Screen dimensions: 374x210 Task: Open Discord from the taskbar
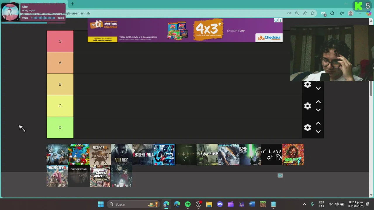pyautogui.click(x=220, y=204)
